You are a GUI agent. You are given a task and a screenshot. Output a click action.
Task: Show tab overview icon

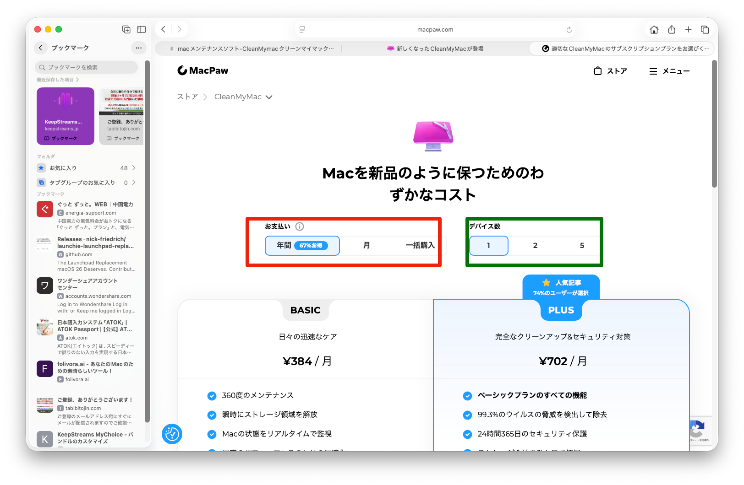tap(705, 30)
